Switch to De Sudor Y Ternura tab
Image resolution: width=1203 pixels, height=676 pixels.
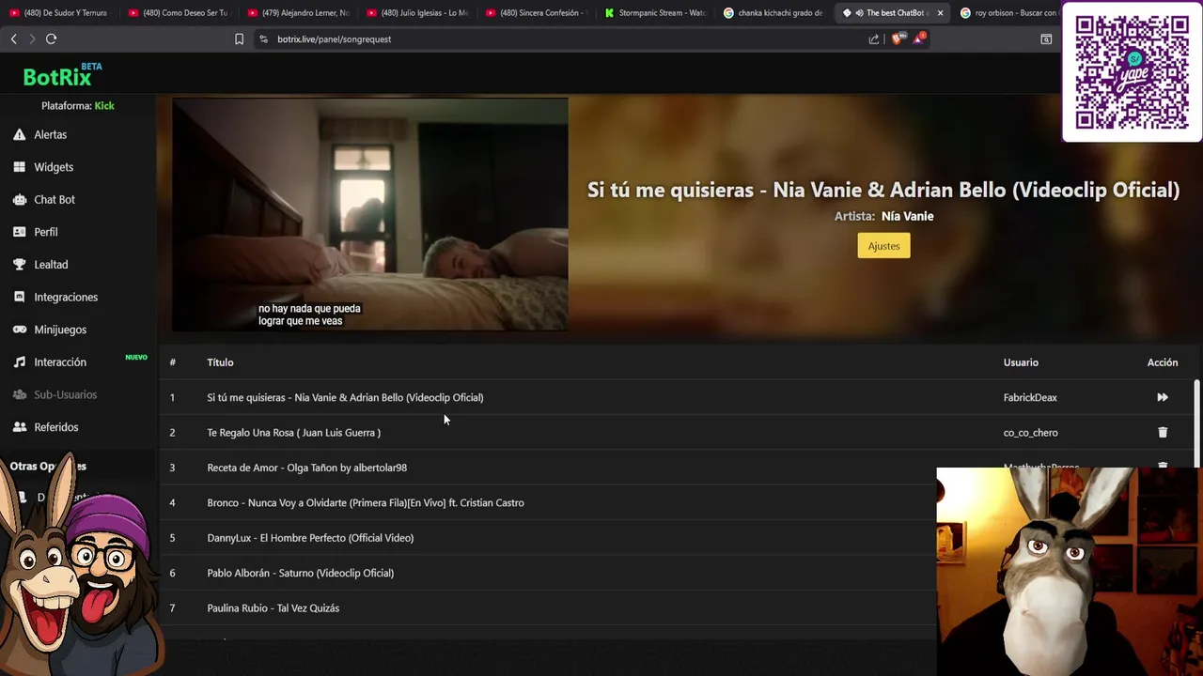point(58,13)
